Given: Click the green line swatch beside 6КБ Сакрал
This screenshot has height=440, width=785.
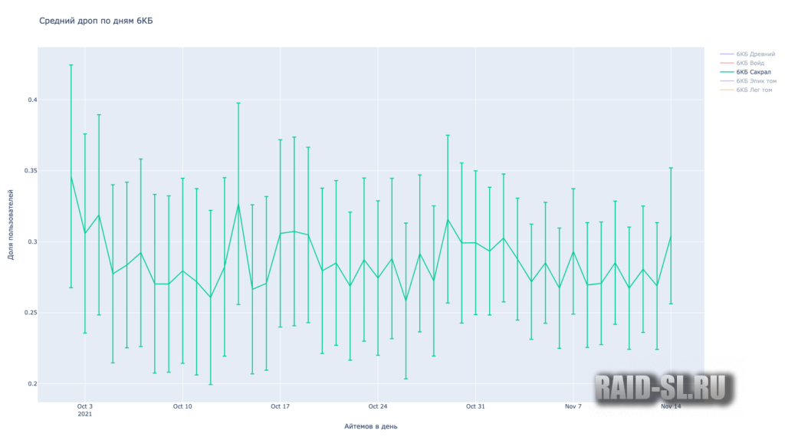Looking at the screenshot, I should 726,72.
